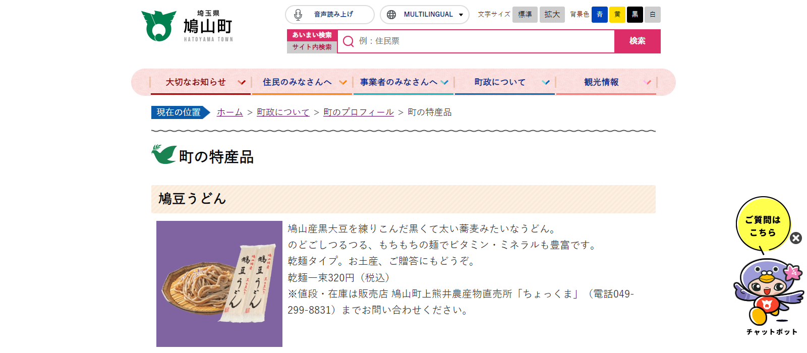Click the Hatoyama Town logo emblem

[159, 26]
